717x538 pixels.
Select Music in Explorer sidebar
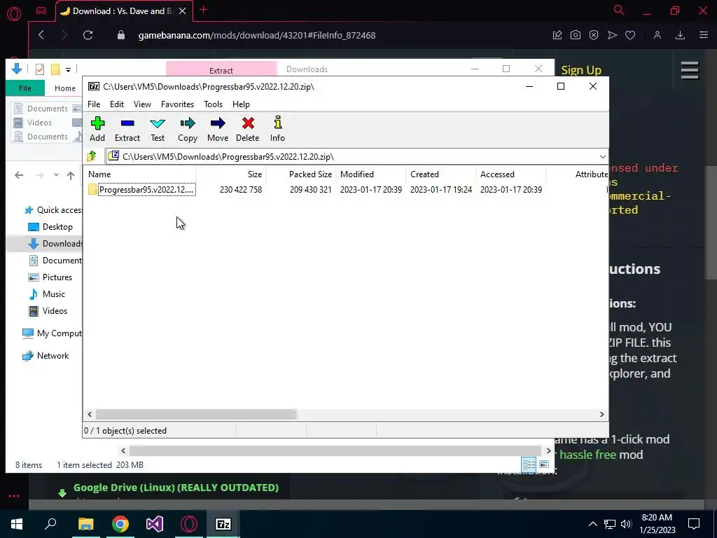[x=47, y=294]
